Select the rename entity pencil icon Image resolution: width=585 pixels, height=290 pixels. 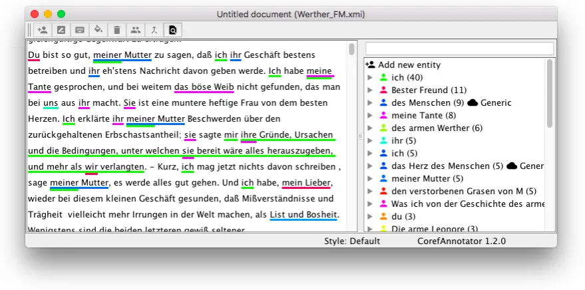61,30
